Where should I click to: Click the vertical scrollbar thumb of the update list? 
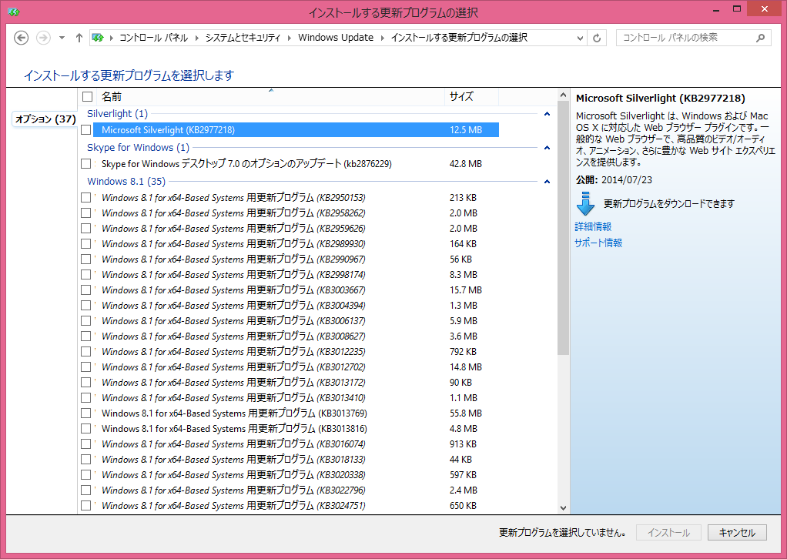coord(563,229)
